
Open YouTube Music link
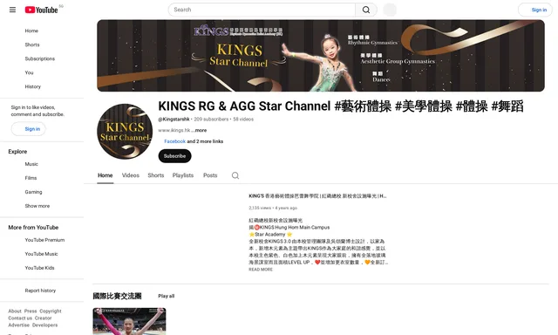(x=42, y=254)
